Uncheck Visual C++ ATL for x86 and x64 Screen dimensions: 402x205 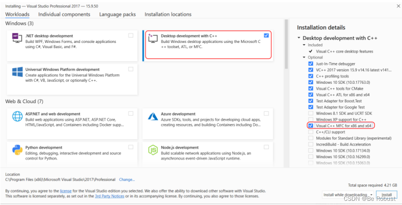pyautogui.click(x=311, y=95)
